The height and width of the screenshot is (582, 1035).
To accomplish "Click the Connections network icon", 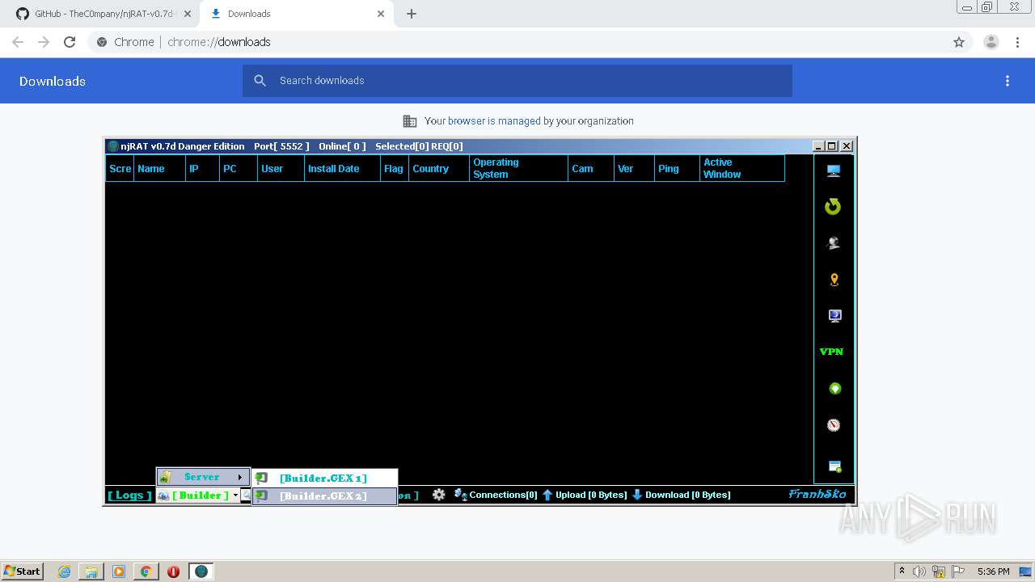I will [460, 495].
